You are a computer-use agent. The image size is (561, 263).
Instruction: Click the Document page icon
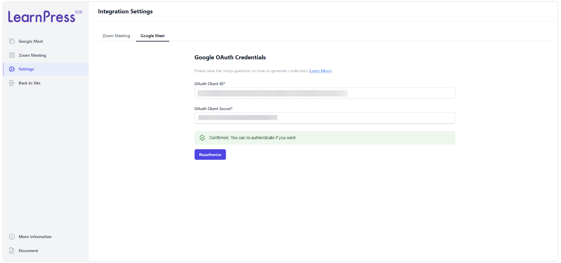[12, 251]
